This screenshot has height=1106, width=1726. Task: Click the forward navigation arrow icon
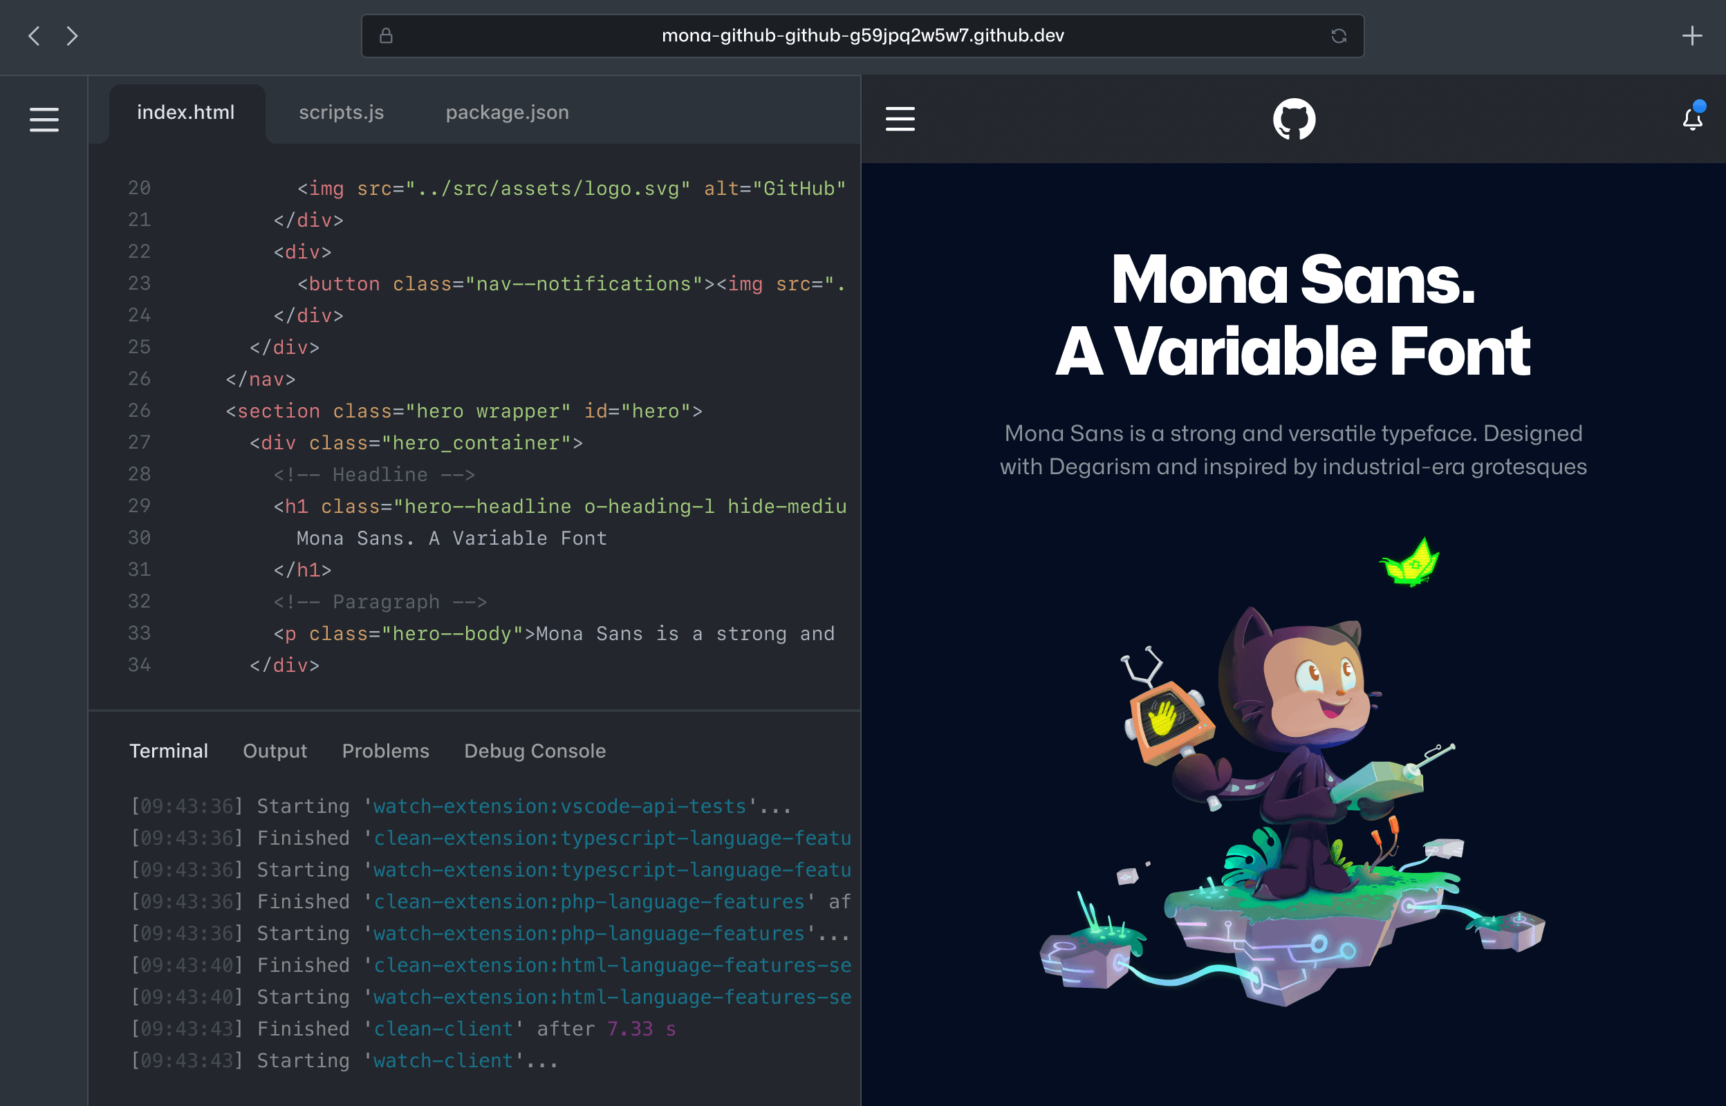coord(73,34)
